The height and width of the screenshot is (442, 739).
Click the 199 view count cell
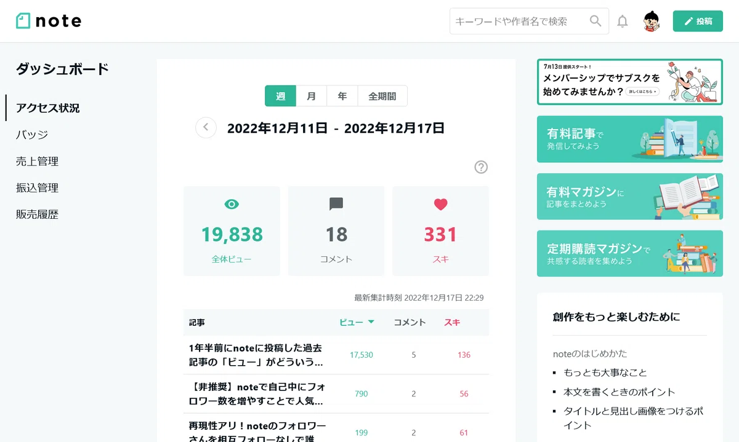[x=361, y=433]
